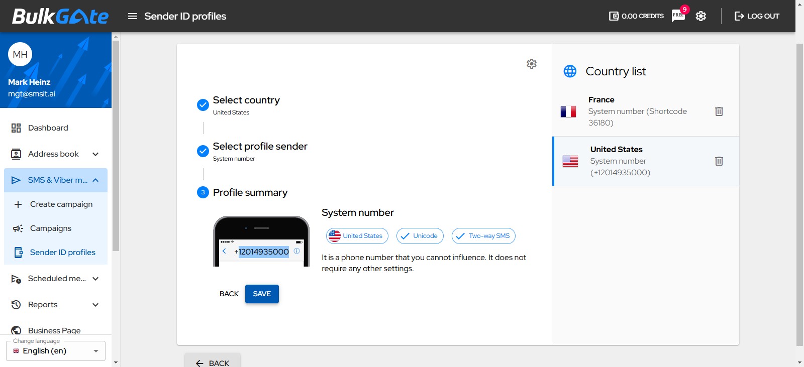The height and width of the screenshot is (367, 804).
Task: Click the mgt@smsit.ai email text
Action: pos(32,94)
